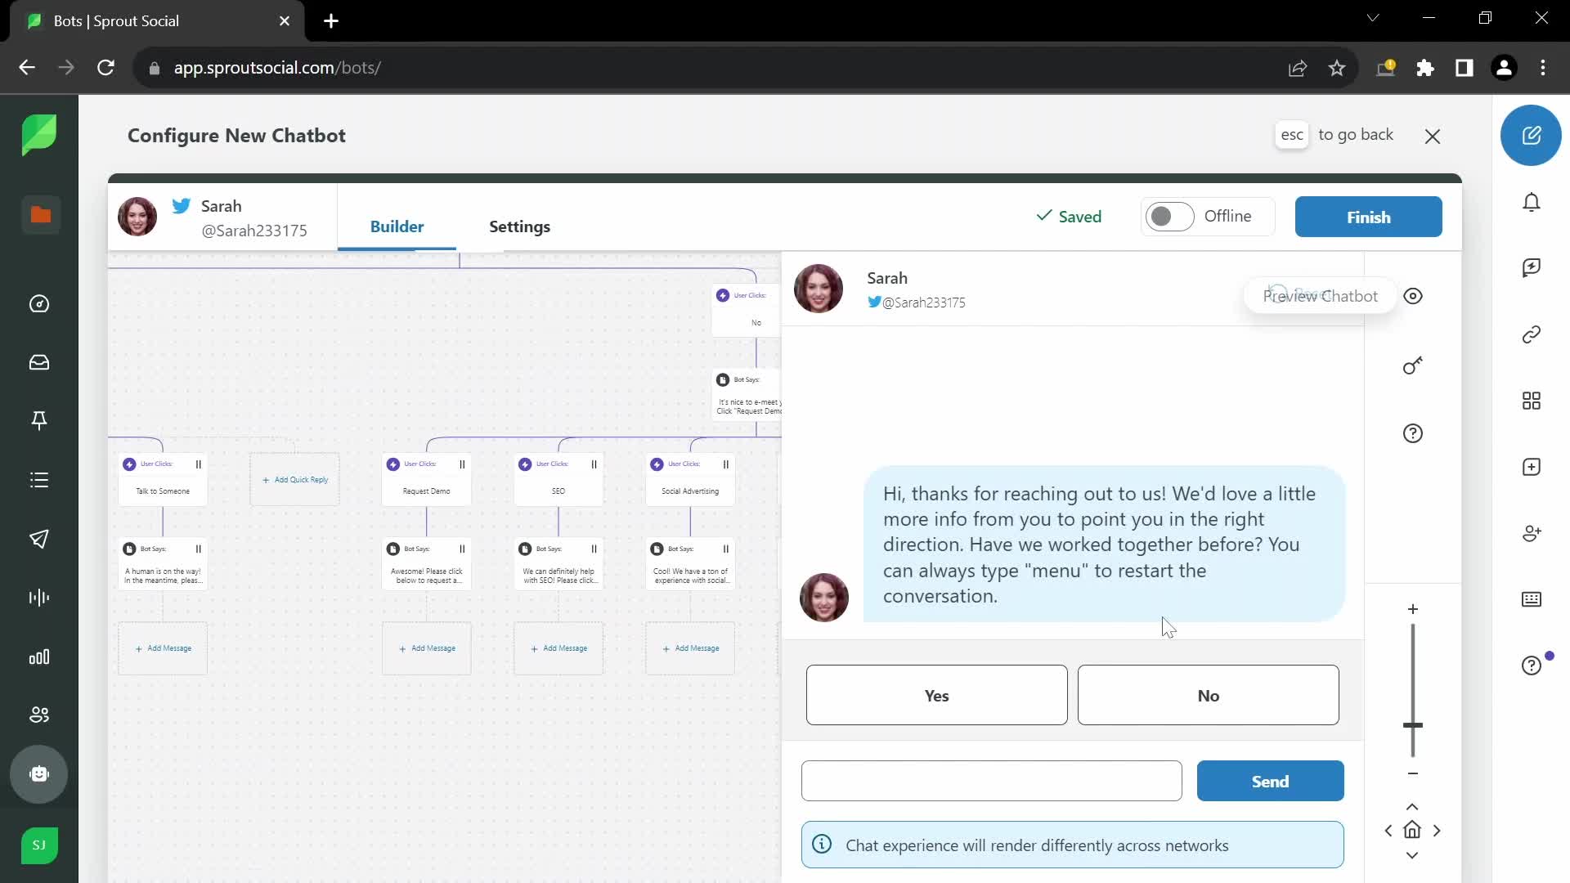This screenshot has height=883, width=1570.
Task: Click Add Message under Talk to Someone
Action: [x=163, y=648]
